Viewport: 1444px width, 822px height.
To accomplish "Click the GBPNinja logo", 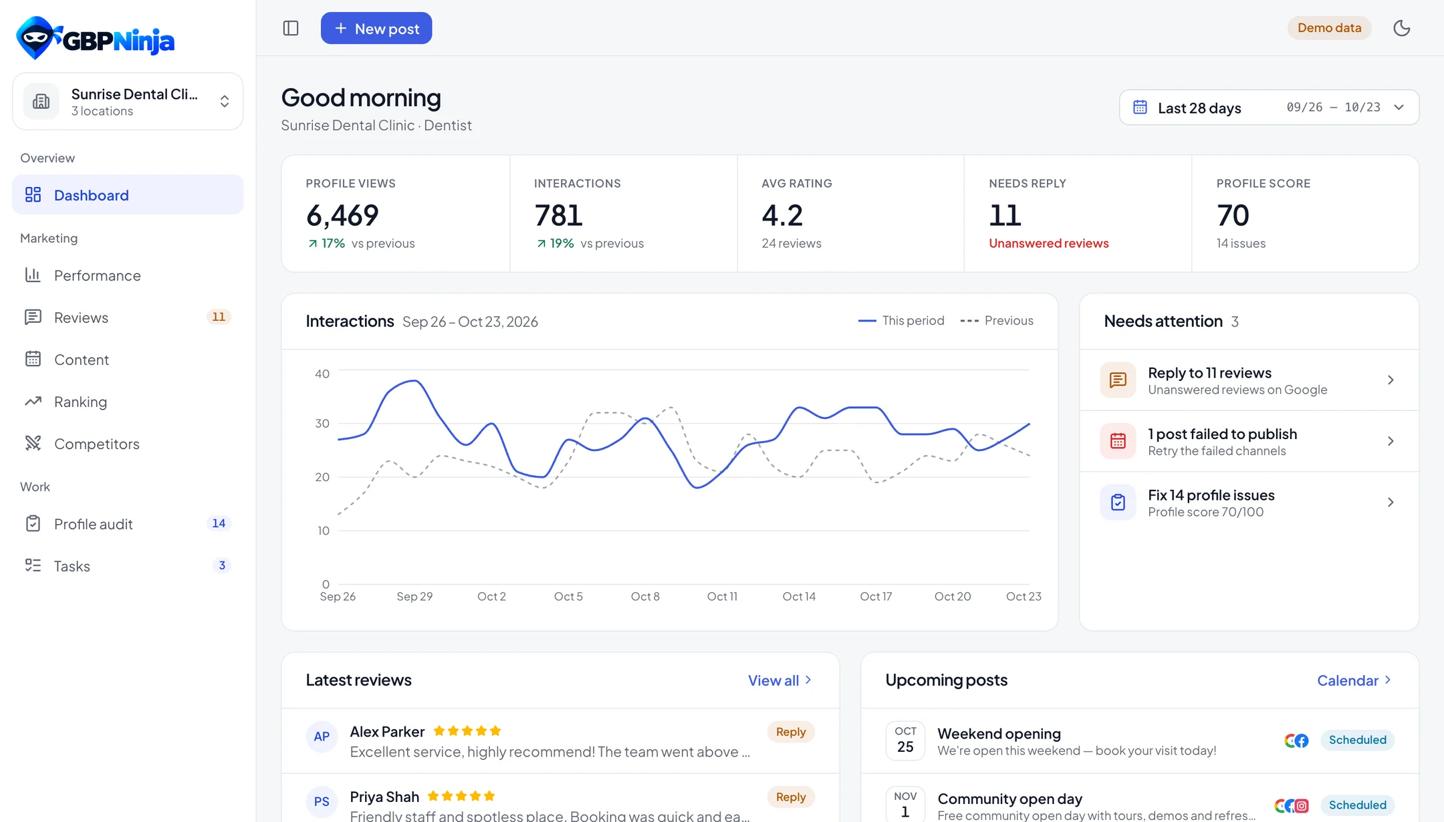I will tap(96, 38).
